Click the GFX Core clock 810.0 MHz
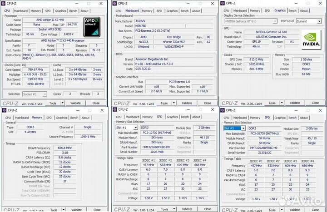The height and width of the screenshot is (212, 327). (x=256, y=59)
